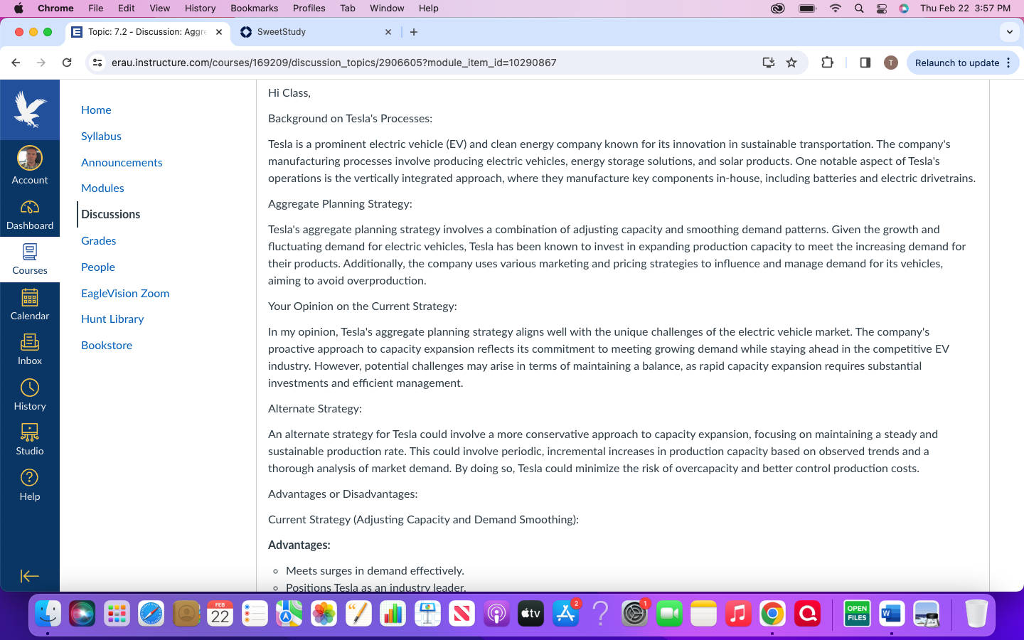The image size is (1024, 640).
Task: Close the Topic 7.2 Discussion tab
Action: pos(219,32)
